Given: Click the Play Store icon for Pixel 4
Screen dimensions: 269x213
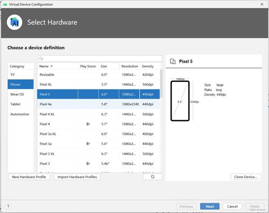Looking at the screenshot, I should 88,124.
